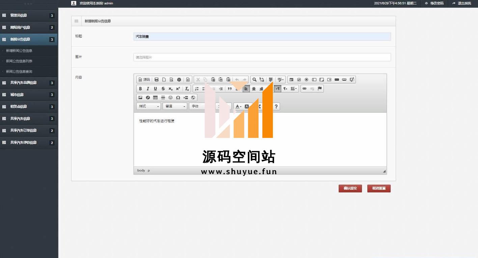This screenshot has height=258, width=478.
Task: Click the Find magnifier icon
Action: pyautogui.click(x=254, y=80)
